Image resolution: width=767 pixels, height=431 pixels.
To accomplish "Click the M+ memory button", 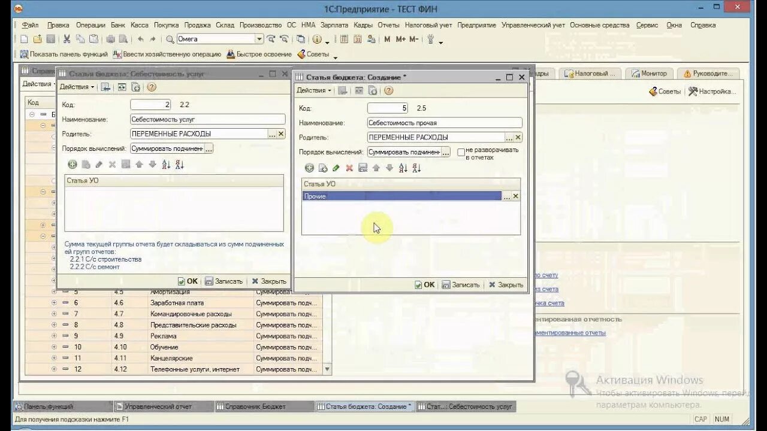I will tap(400, 39).
